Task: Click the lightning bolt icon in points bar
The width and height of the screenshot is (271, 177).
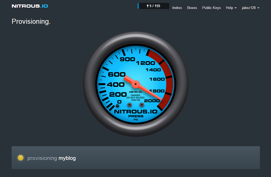Action: pyautogui.click(x=148, y=6)
